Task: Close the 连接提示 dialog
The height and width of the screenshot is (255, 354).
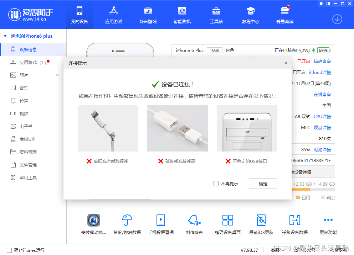Action: tap(286, 63)
